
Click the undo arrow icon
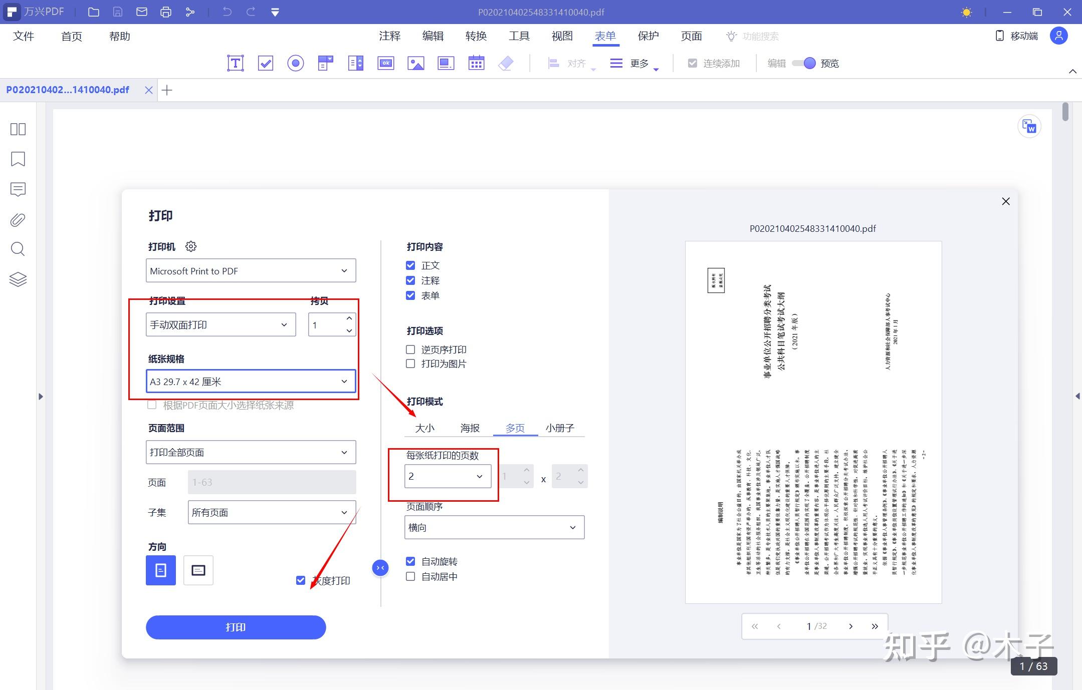[227, 12]
